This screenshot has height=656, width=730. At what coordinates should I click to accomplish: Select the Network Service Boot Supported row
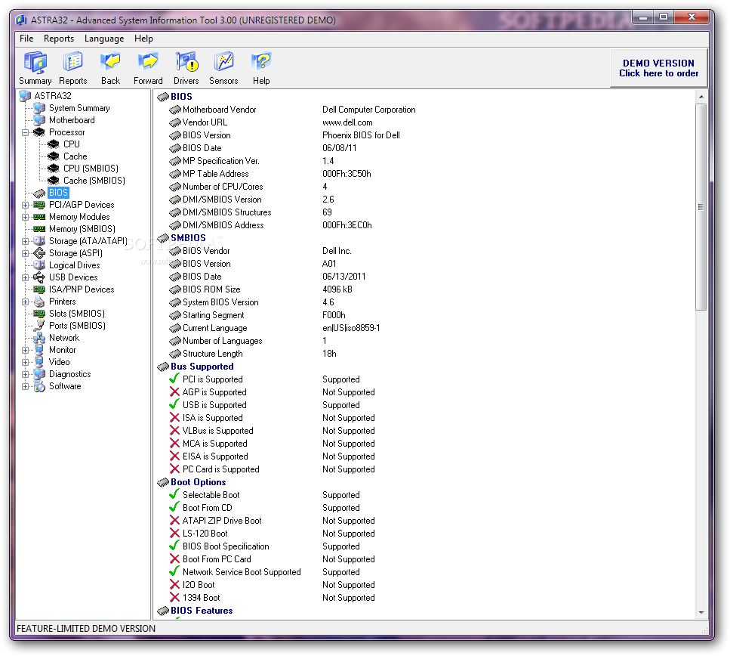[x=264, y=572]
